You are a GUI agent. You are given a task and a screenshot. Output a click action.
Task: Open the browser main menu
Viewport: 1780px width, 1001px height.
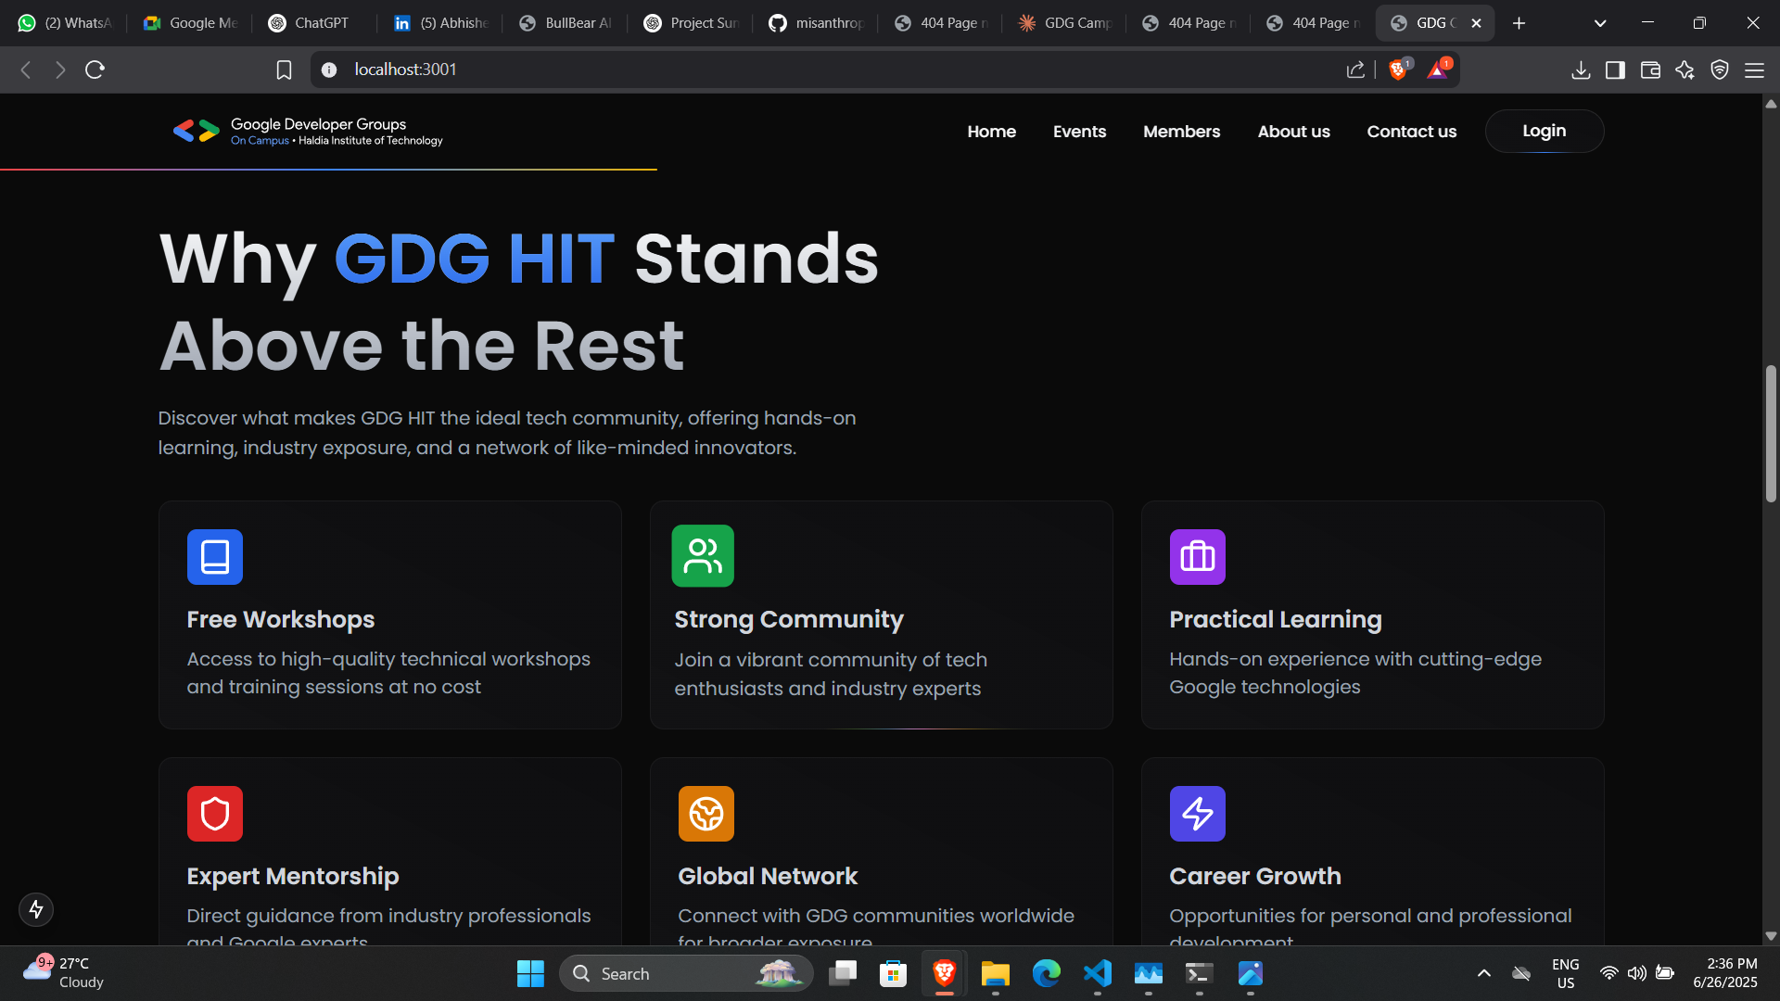pyautogui.click(x=1754, y=70)
